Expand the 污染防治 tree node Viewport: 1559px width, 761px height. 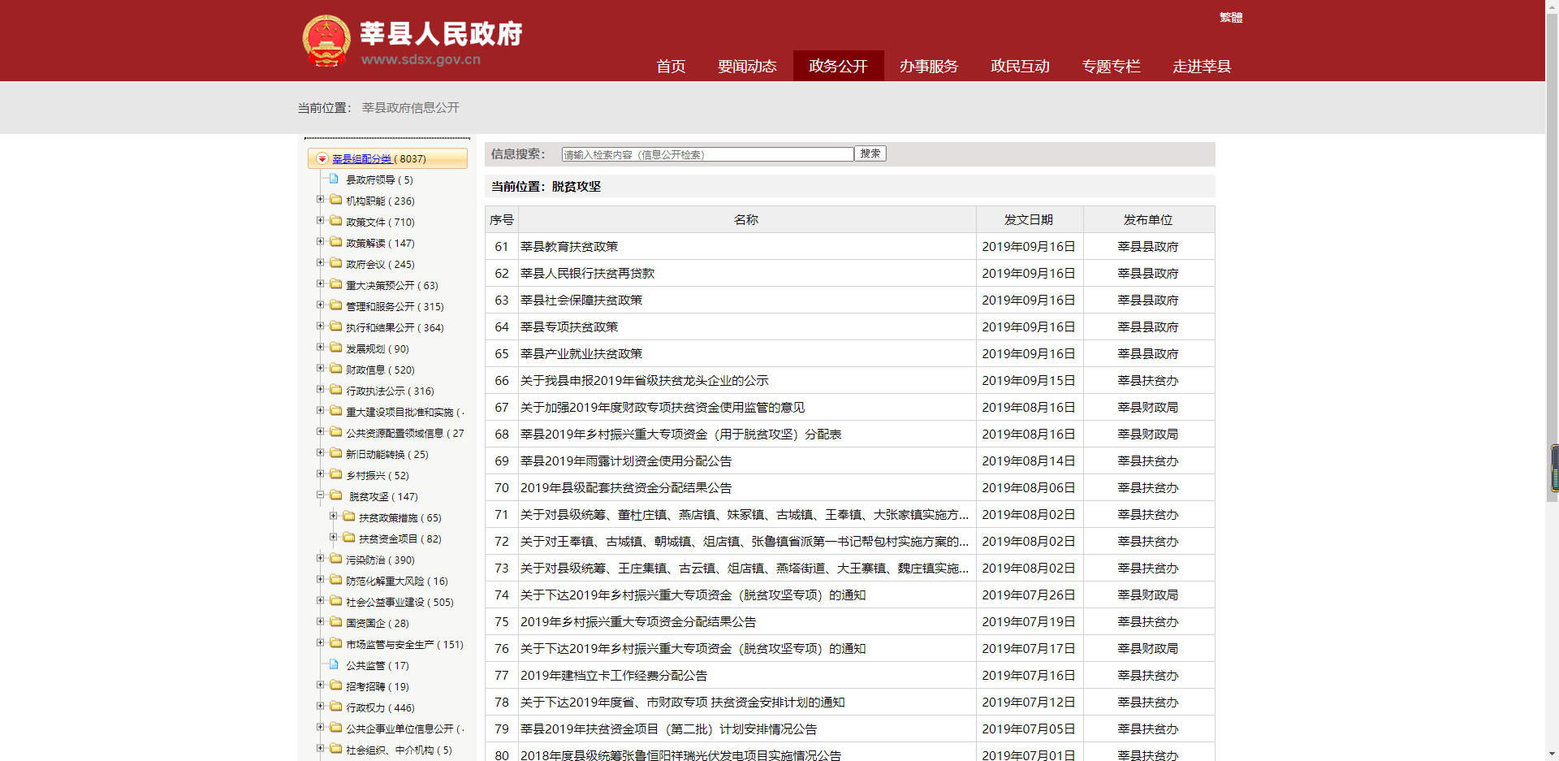pos(320,559)
